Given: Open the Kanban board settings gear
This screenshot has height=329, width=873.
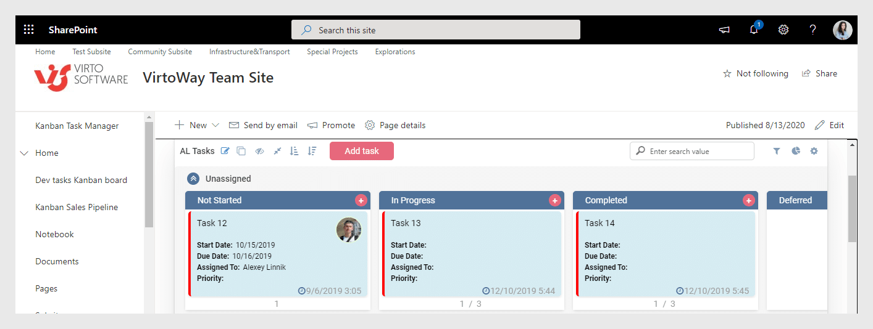Looking at the screenshot, I should (814, 151).
